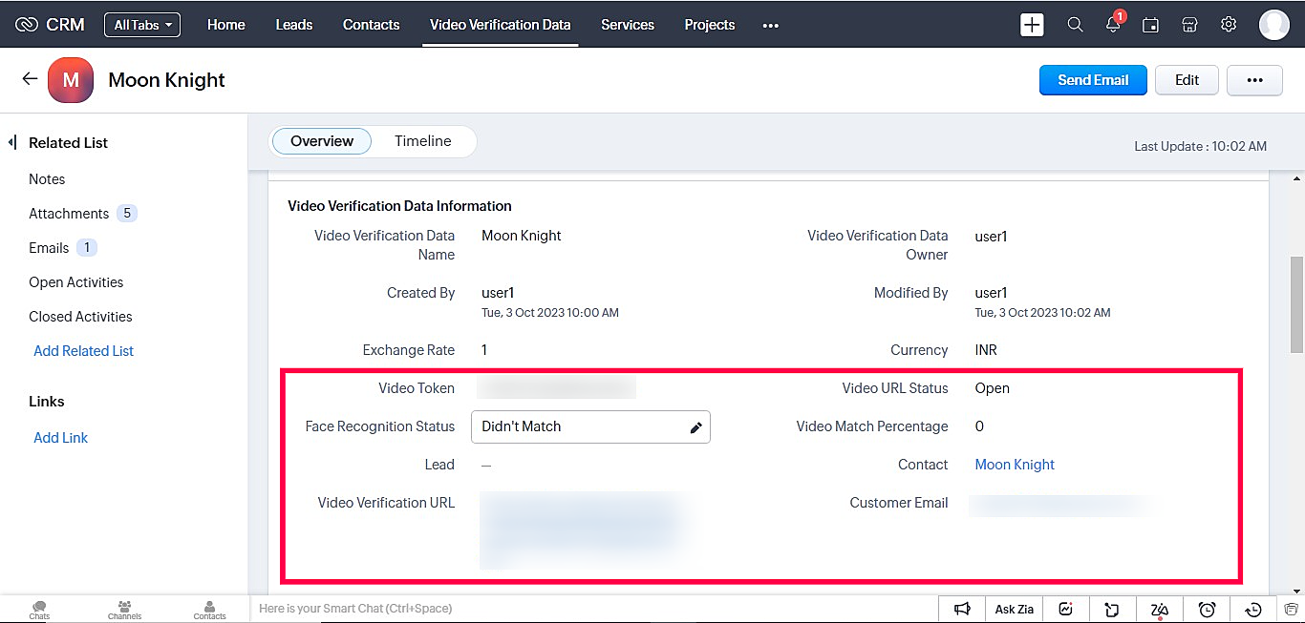Go to the Leads tab
The height and width of the screenshot is (623, 1305).
tap(294, 25)
